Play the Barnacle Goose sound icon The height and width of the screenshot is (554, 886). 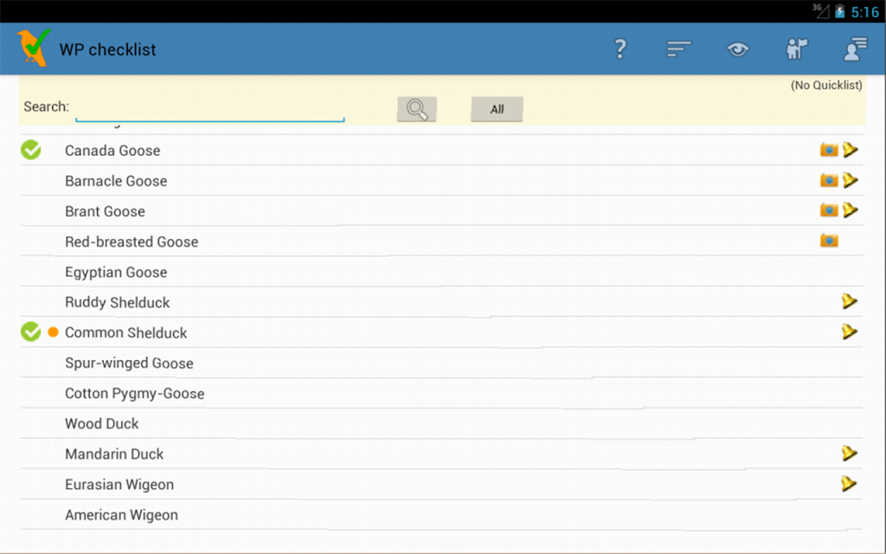pos(850,180)
